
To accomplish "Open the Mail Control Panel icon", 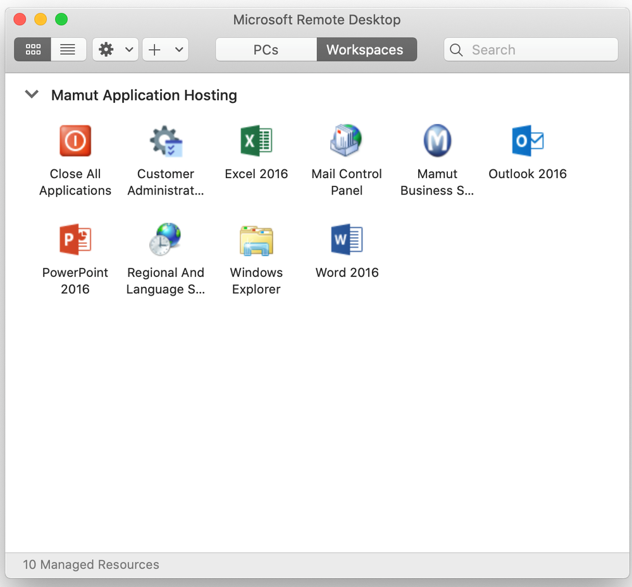I will click(346, 140).
